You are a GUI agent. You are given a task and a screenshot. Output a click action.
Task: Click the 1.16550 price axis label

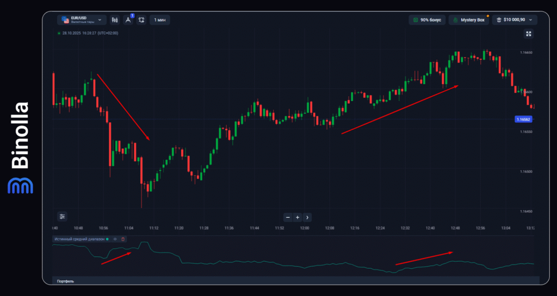coord(526,131)
